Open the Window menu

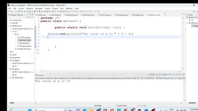click(69, 8)
